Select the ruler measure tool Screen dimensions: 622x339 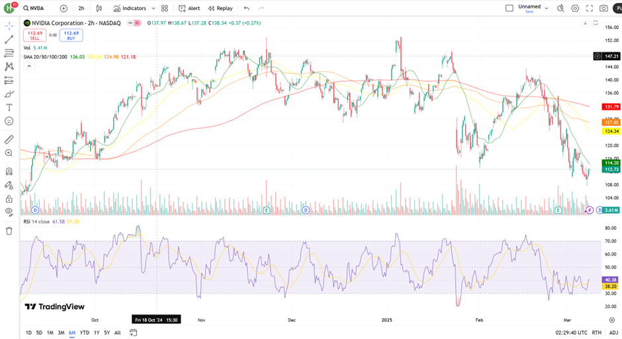(9, 139)
